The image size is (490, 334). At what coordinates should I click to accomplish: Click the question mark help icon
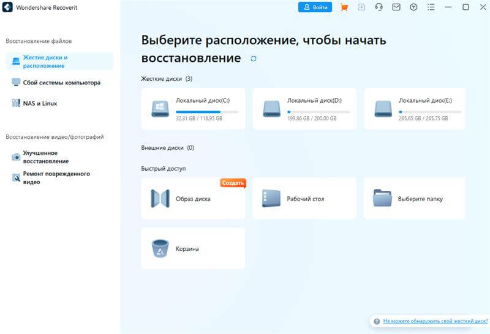[377, 321]
